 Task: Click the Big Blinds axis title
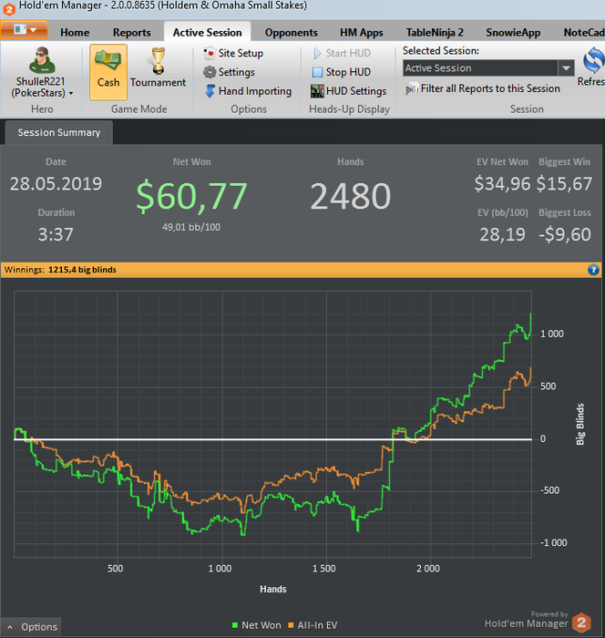click(x=580, y=424)
